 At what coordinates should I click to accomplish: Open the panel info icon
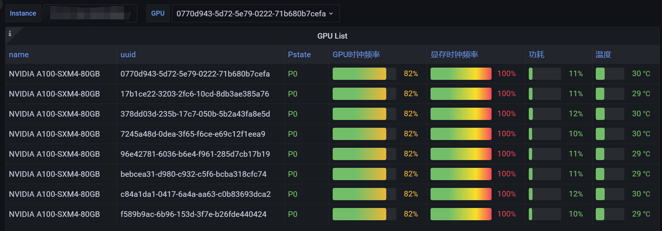pyautogui.click(x=10, y=33)
